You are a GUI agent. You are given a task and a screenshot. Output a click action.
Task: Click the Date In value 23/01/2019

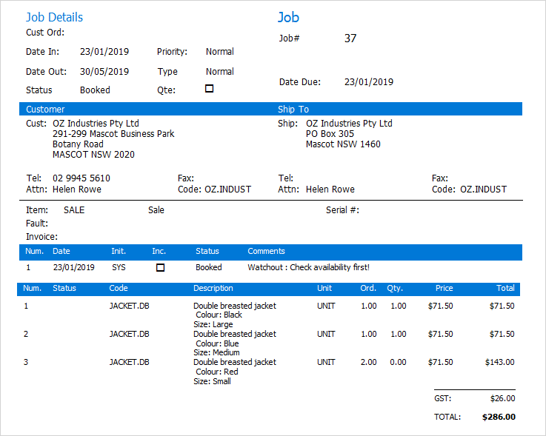point(104,52)
